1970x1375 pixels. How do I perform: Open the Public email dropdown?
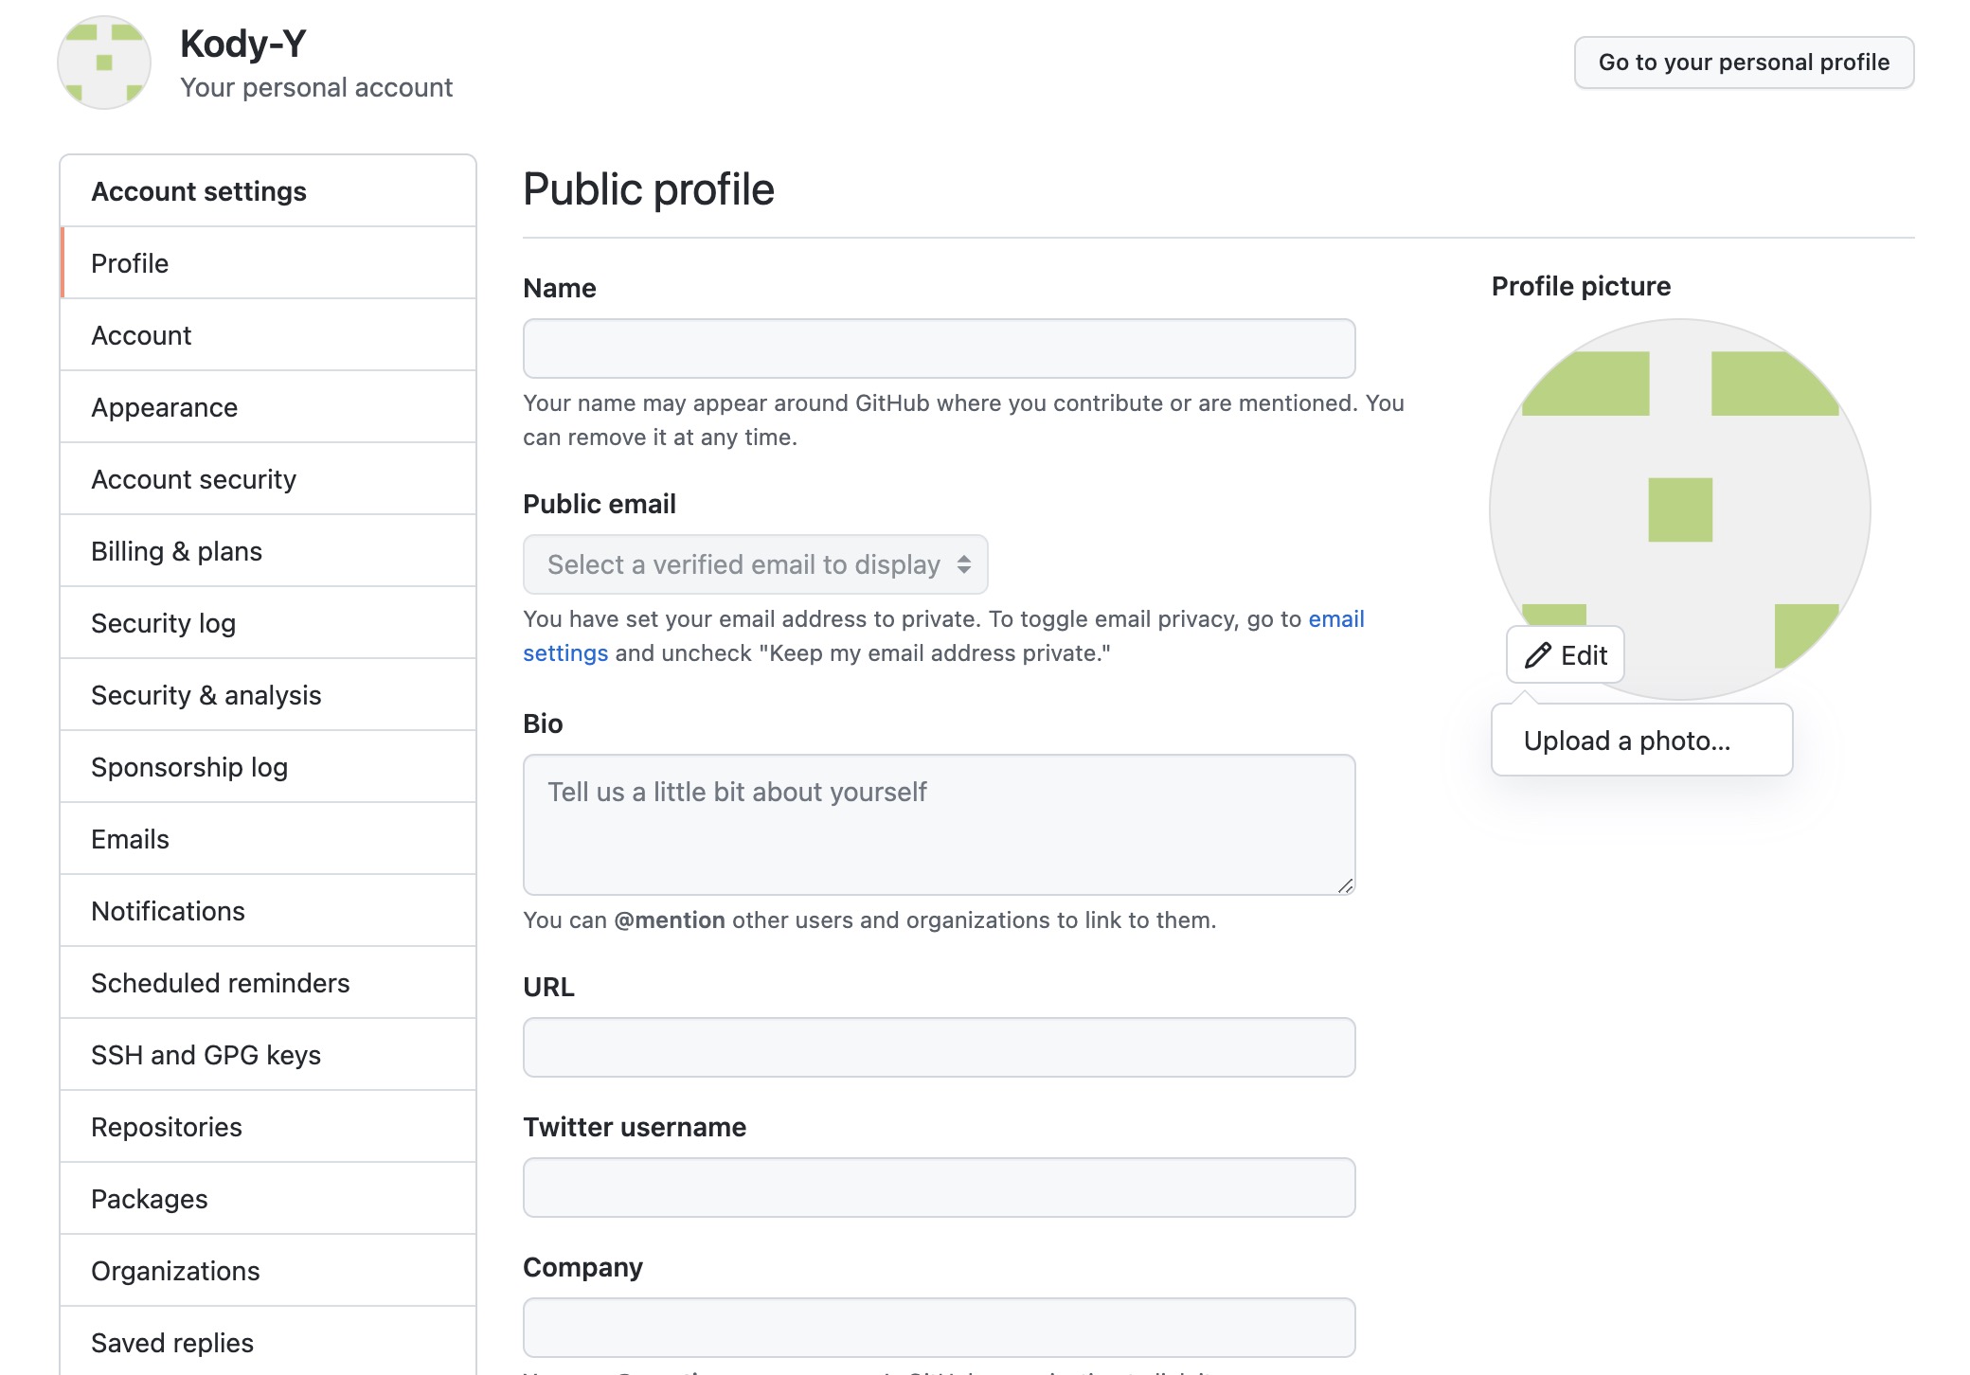pyautogui.click(x=755, y=564)
